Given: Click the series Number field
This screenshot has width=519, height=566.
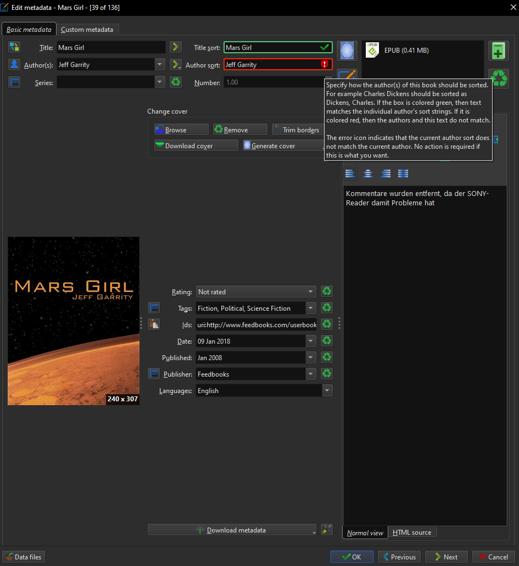Looking at the screenshot, I should (274, 82).
